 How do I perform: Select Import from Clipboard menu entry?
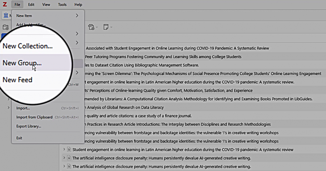point(34,117)
